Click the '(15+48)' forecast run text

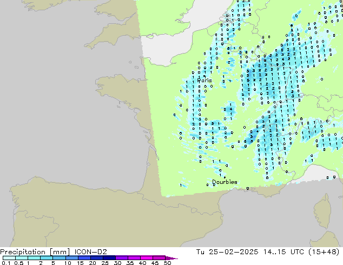(324, 252)
